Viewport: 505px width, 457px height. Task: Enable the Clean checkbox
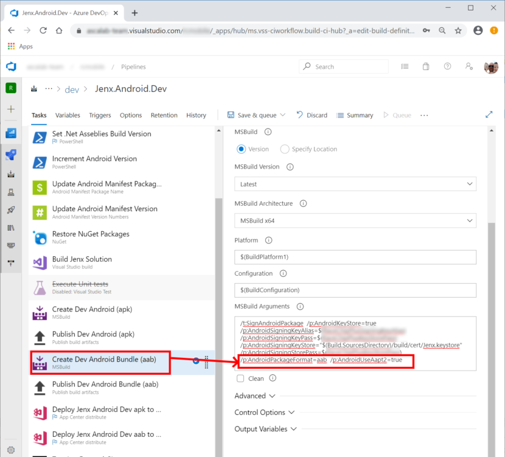point(240,378)
